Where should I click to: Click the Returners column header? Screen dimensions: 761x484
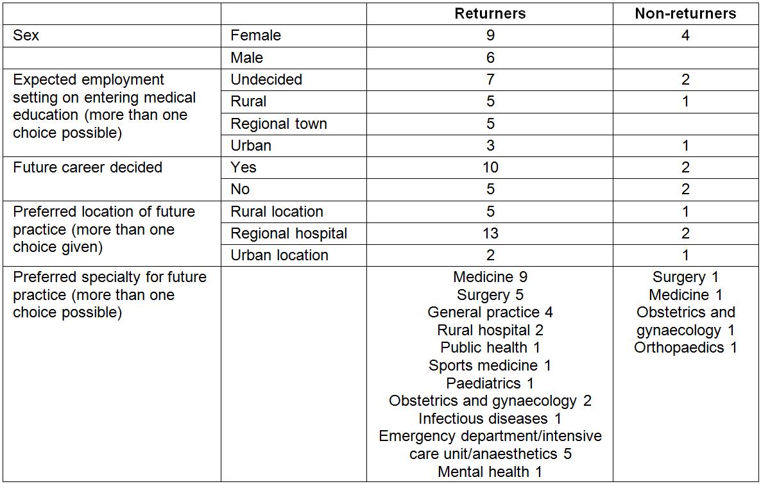(x=490, y=13)
